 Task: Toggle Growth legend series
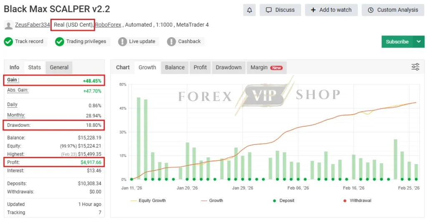tap(212, 201)
